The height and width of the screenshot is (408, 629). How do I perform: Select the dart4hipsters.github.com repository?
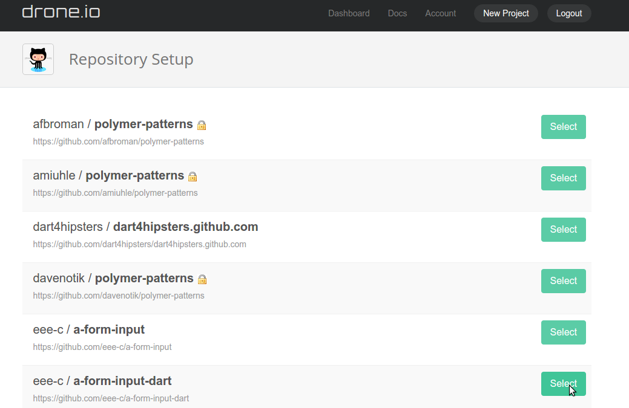[563, 230]
